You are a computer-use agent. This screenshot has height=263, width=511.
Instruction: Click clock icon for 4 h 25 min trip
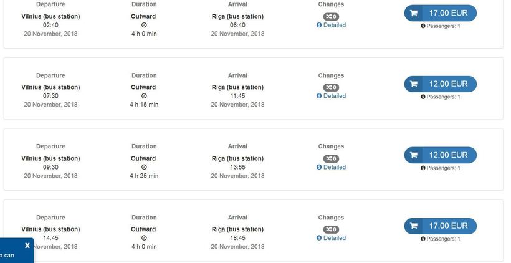pos(144,167)
